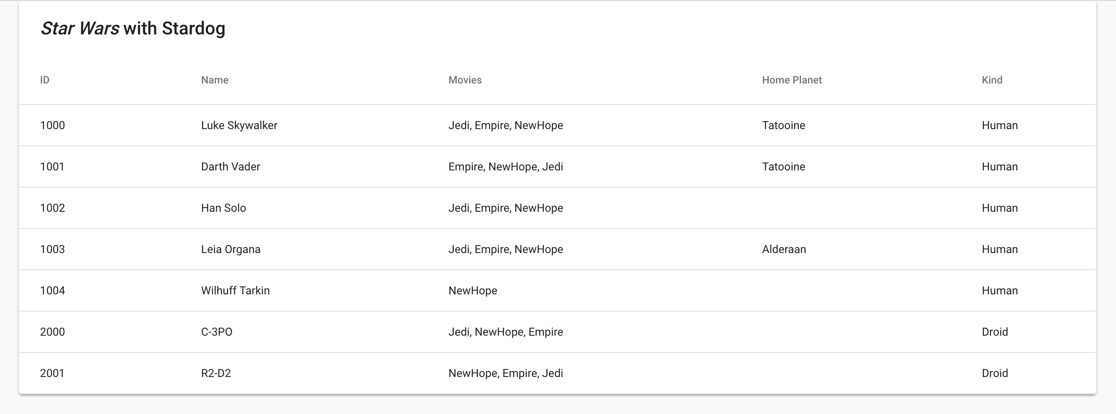Click on C-3PO in the Name column

tap(217, 332)
